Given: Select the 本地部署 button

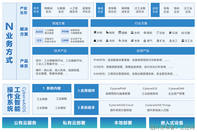Looking at the screenshot, I should [x=123, y=123].
